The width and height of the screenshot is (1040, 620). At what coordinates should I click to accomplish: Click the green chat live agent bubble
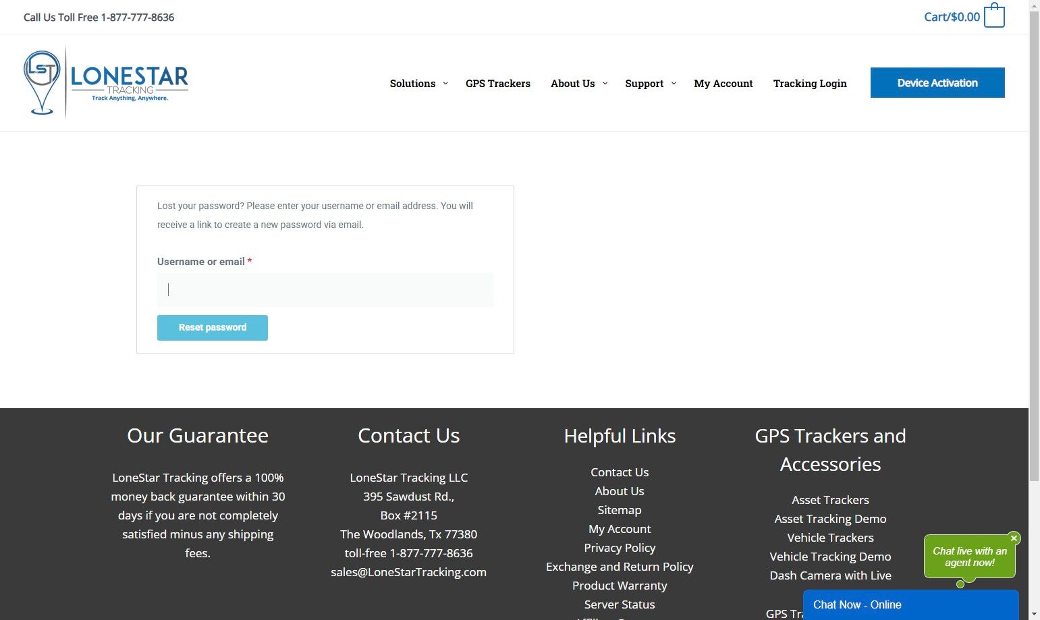coord(969,557)
